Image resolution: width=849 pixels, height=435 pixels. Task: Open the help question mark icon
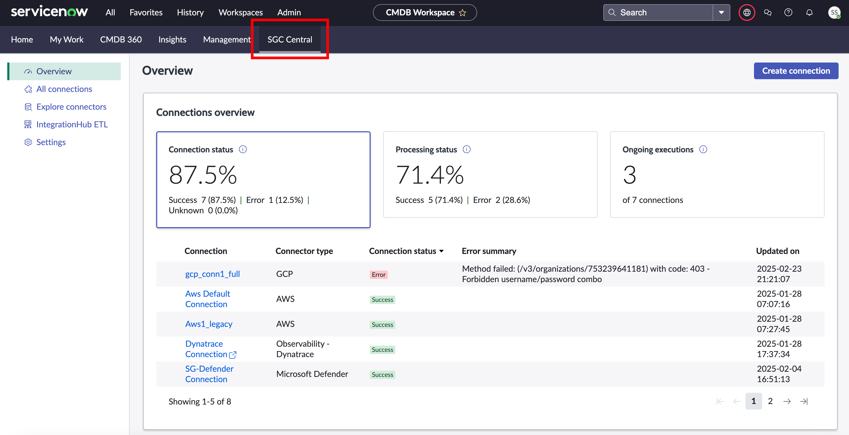click(x=788, y=13)
